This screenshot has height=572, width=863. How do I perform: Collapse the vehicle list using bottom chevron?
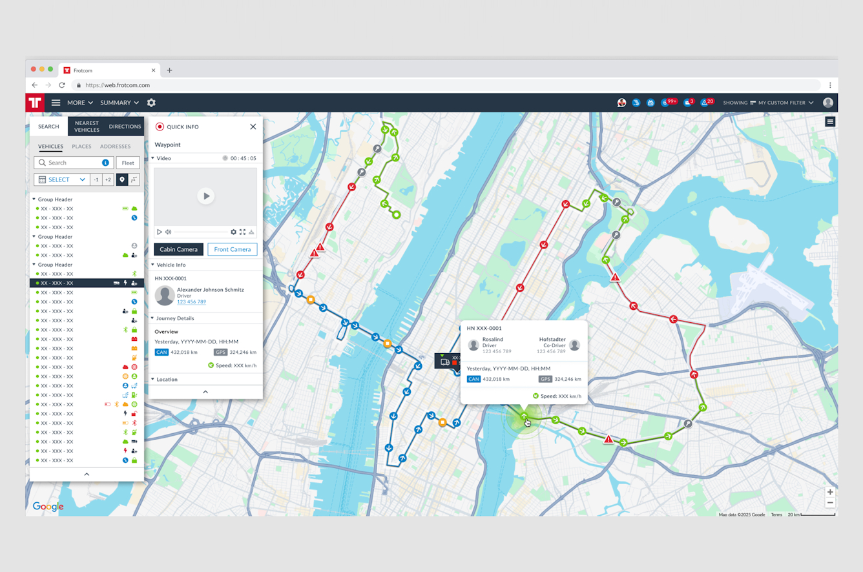coord(87,474)
